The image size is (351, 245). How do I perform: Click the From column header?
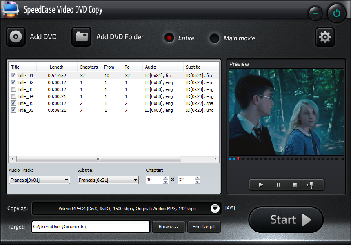point(112,67)
